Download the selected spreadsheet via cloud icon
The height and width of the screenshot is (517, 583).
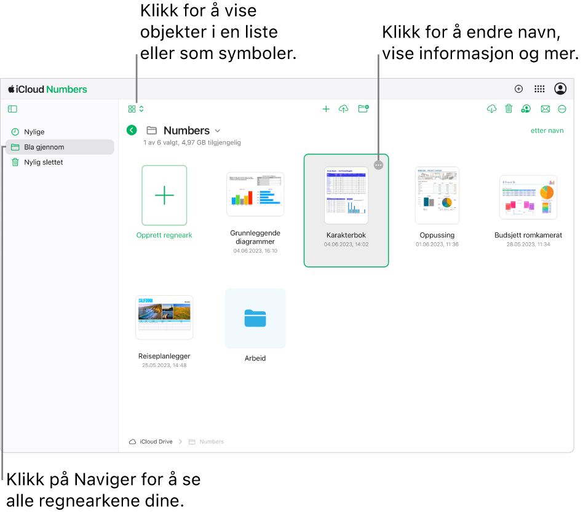491,109
